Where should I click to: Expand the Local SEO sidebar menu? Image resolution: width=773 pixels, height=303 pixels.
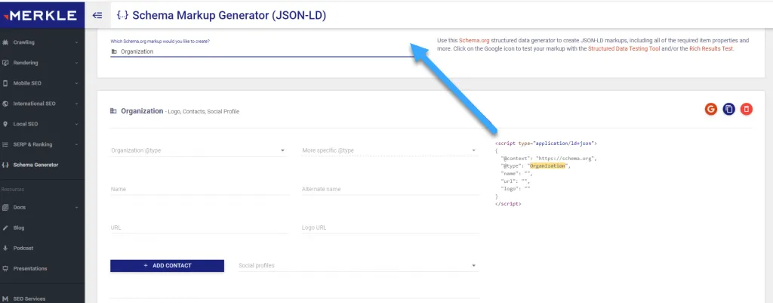(41, 124)
